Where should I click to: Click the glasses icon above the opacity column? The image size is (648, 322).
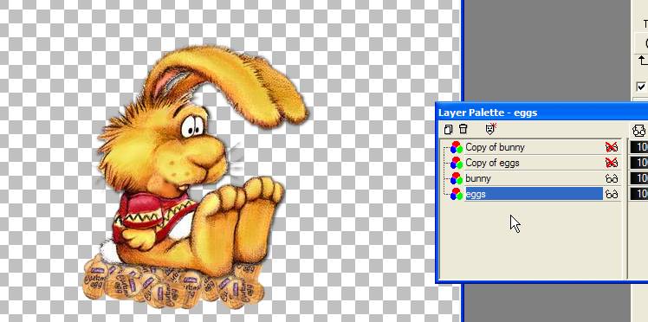[x=639, y=131]
